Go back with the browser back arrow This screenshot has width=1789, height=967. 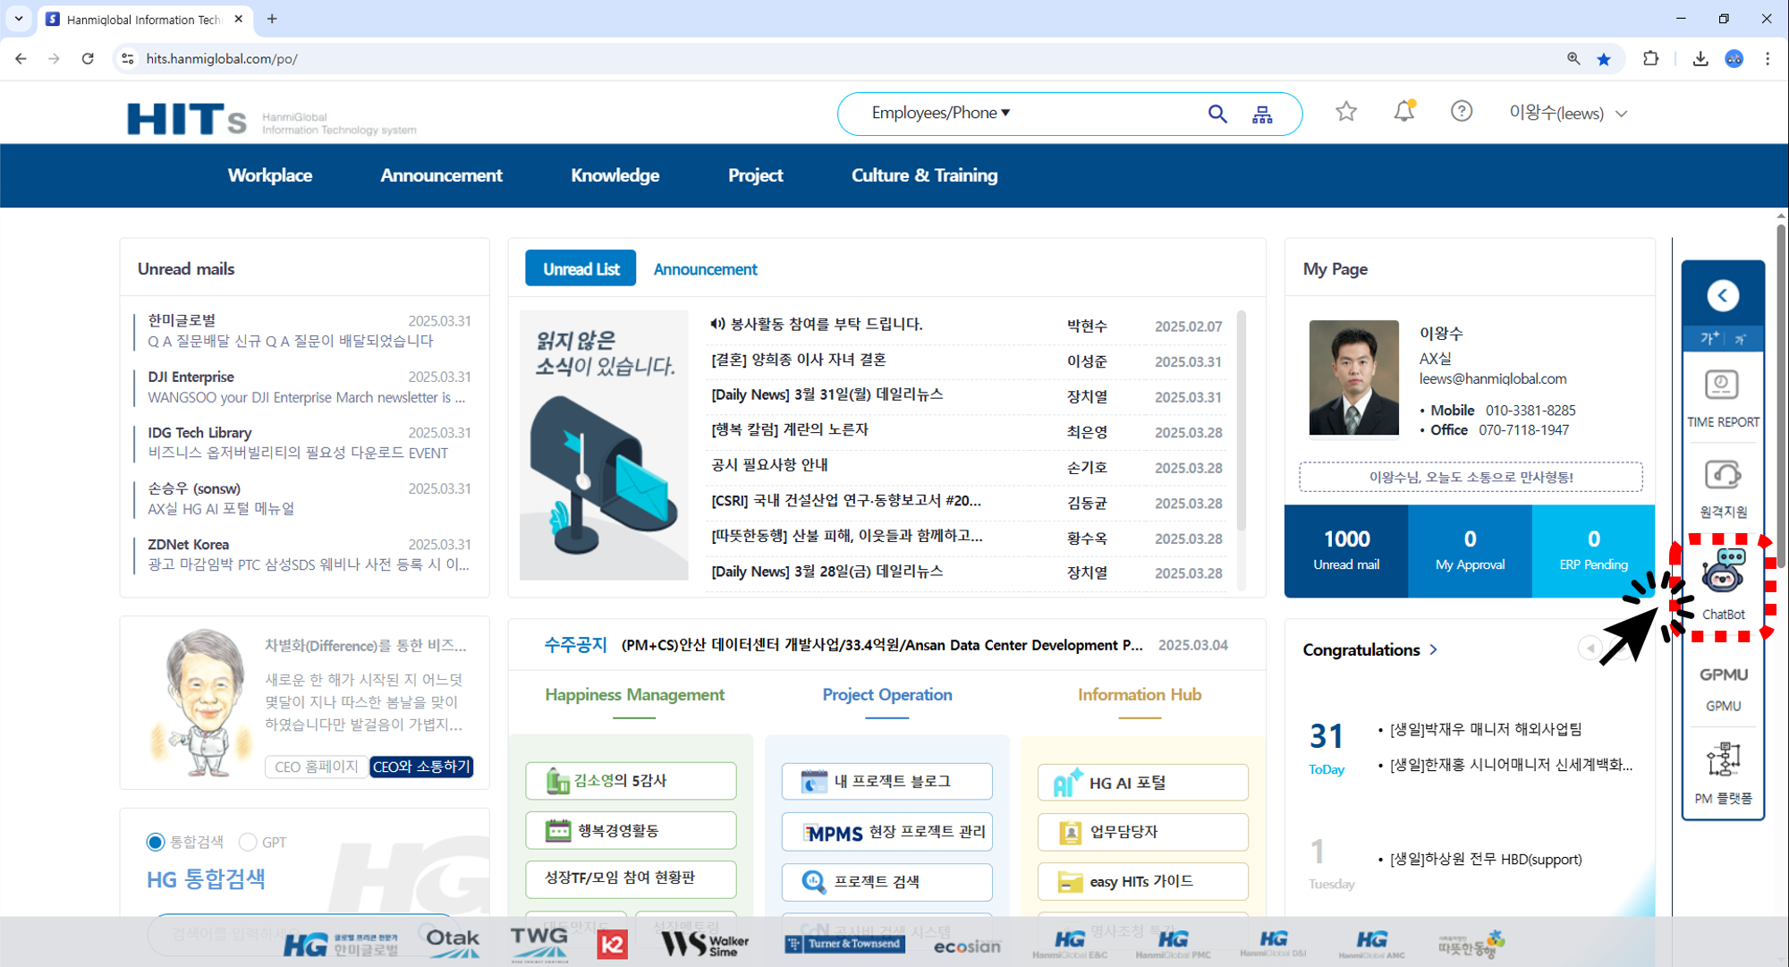coord(21,59)
